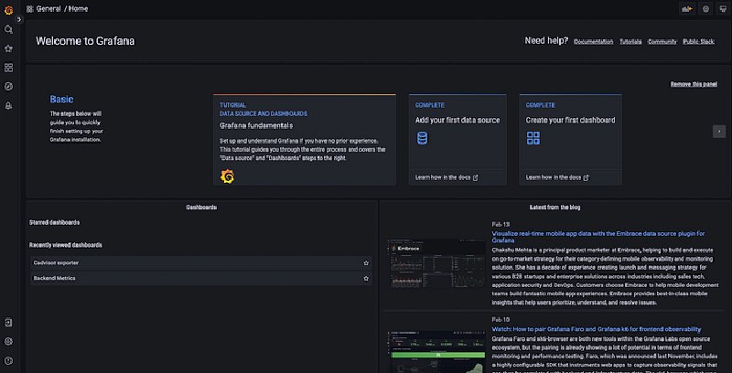Screen dimensions: 732x373
Task: Open Learn how in the docs under dashboard card
Action: 557,177
